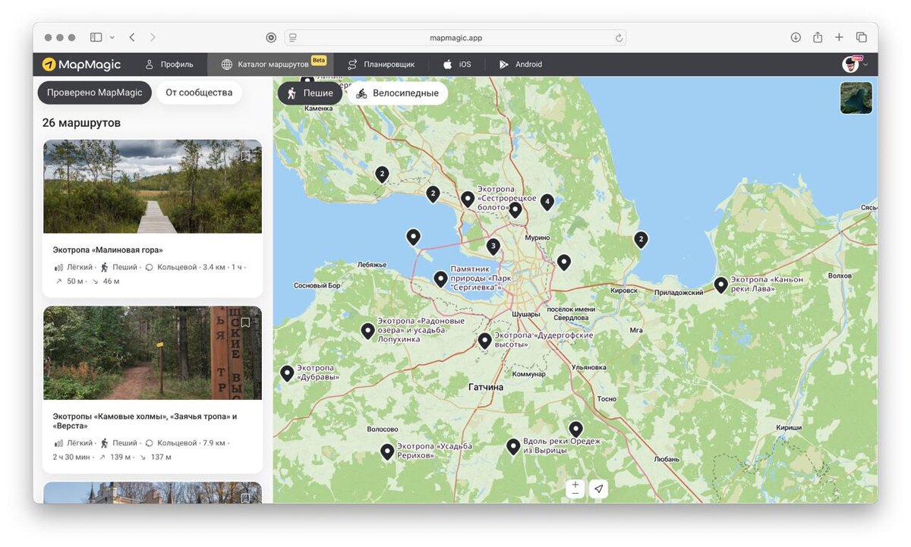Image resolution: width=911 pixels, height=547 pixels.
Task: Open the Профиль tab
Action: [169, 64]
